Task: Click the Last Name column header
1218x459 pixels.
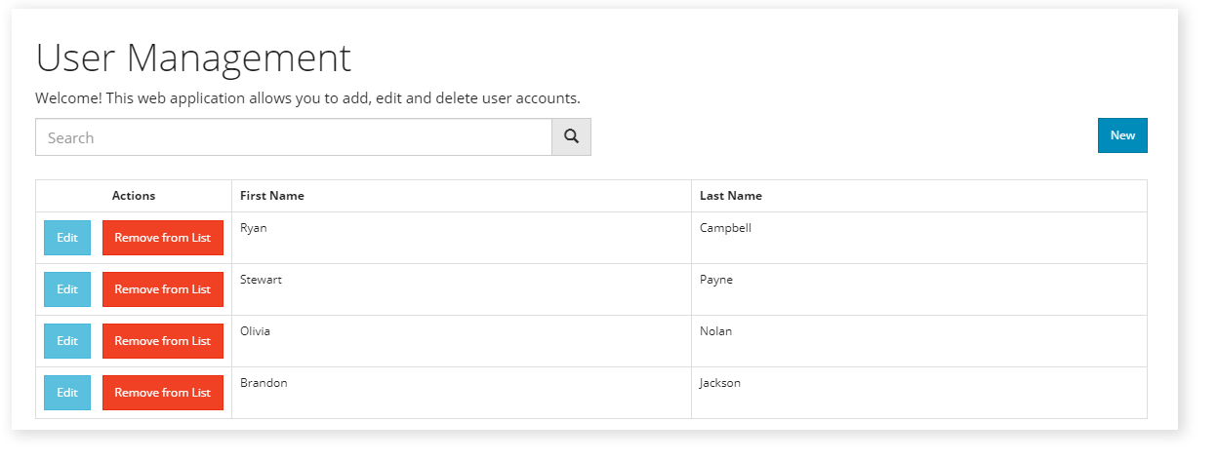Action: [x=731, y=196]
